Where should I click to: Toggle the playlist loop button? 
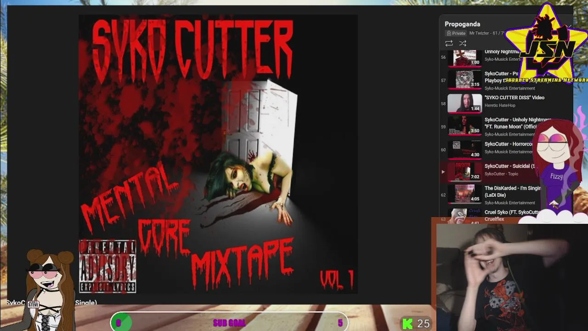(x=449, y=43)
